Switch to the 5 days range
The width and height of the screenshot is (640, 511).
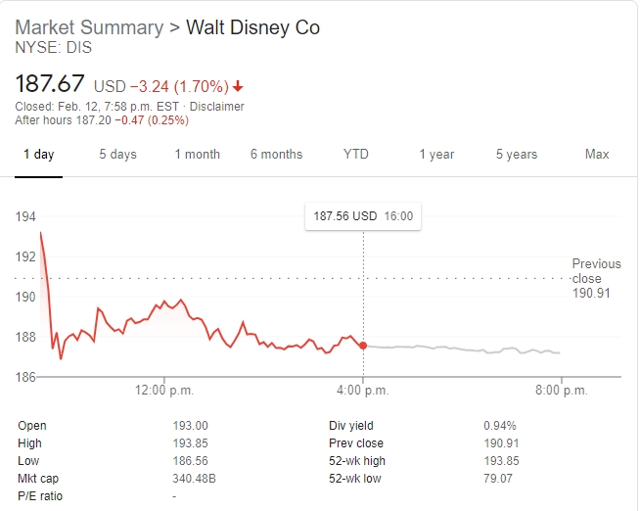(117, 155)
